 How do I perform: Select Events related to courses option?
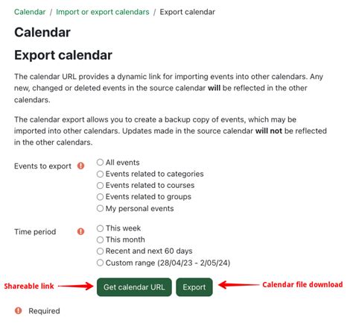click(100, 185)
